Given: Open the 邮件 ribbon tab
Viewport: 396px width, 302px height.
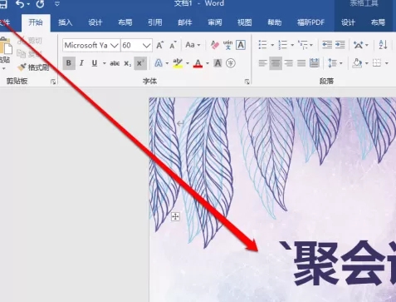Looking at the screenshot, I should tap(185, 22).
